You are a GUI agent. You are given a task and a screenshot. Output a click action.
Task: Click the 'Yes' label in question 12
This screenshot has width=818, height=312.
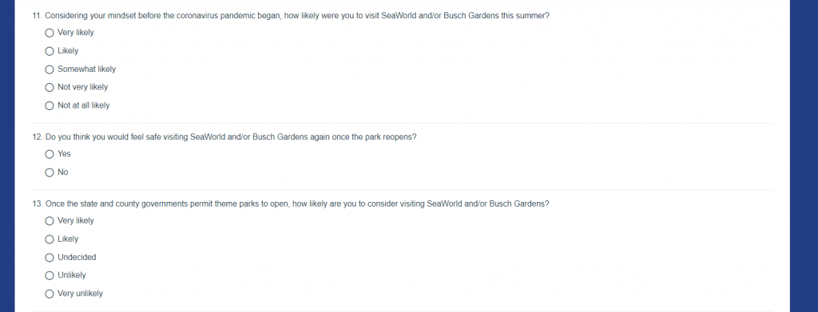pyautogui.click(x=64, y=154)
